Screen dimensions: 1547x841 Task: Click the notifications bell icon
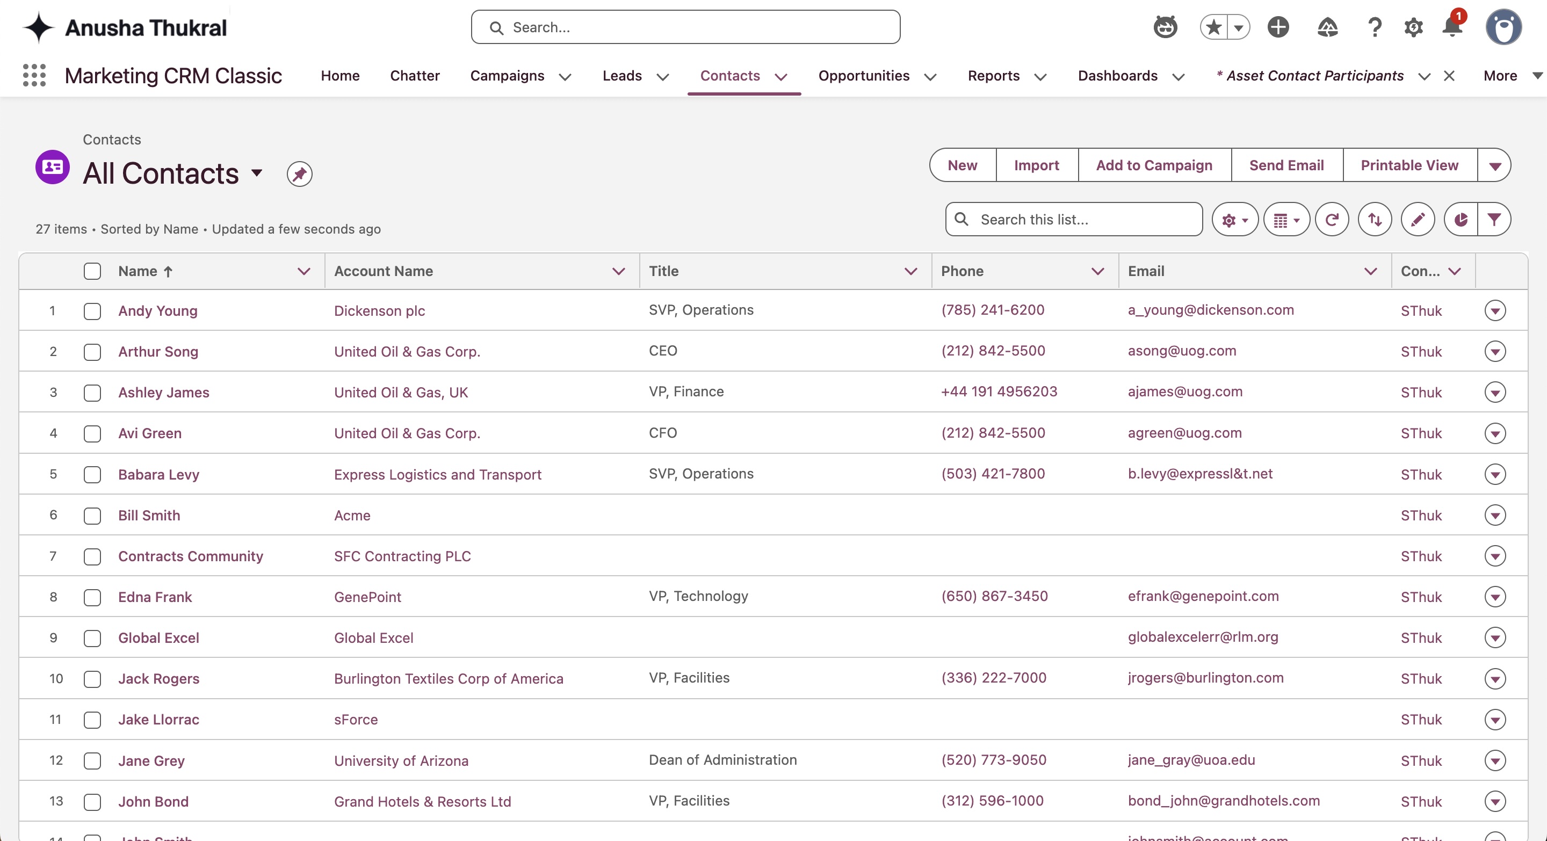(x=1451, y=27)
